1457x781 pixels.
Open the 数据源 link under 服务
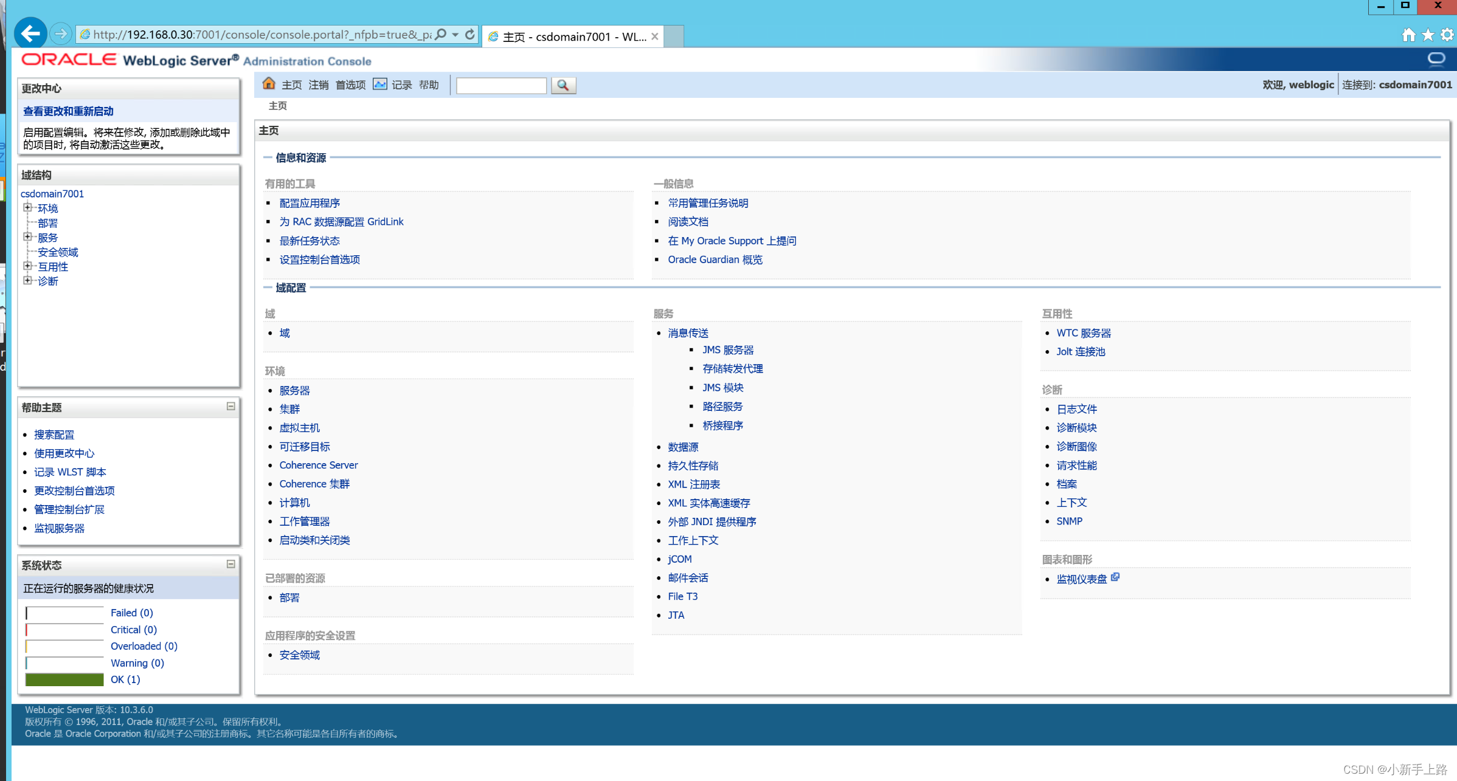pyautogui.click(x=683, y=447)
